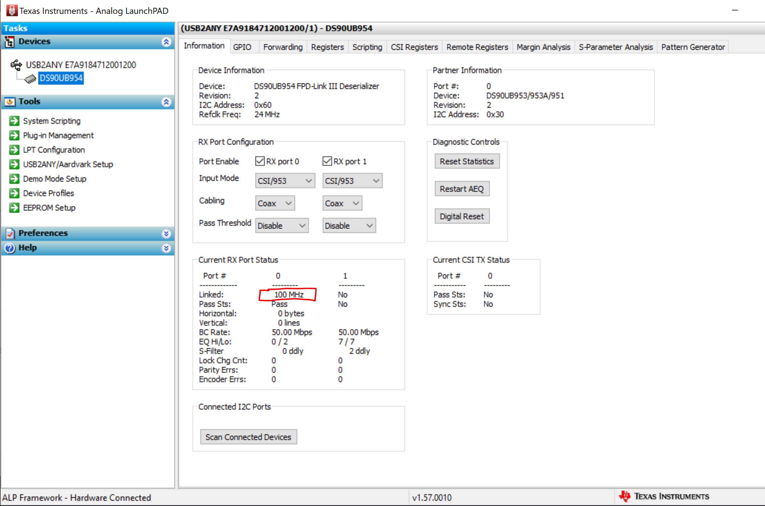The width and height of the screenshot is (765, 506).
Task: Switch to the CSI Registers tab
Action: (414, 47)
